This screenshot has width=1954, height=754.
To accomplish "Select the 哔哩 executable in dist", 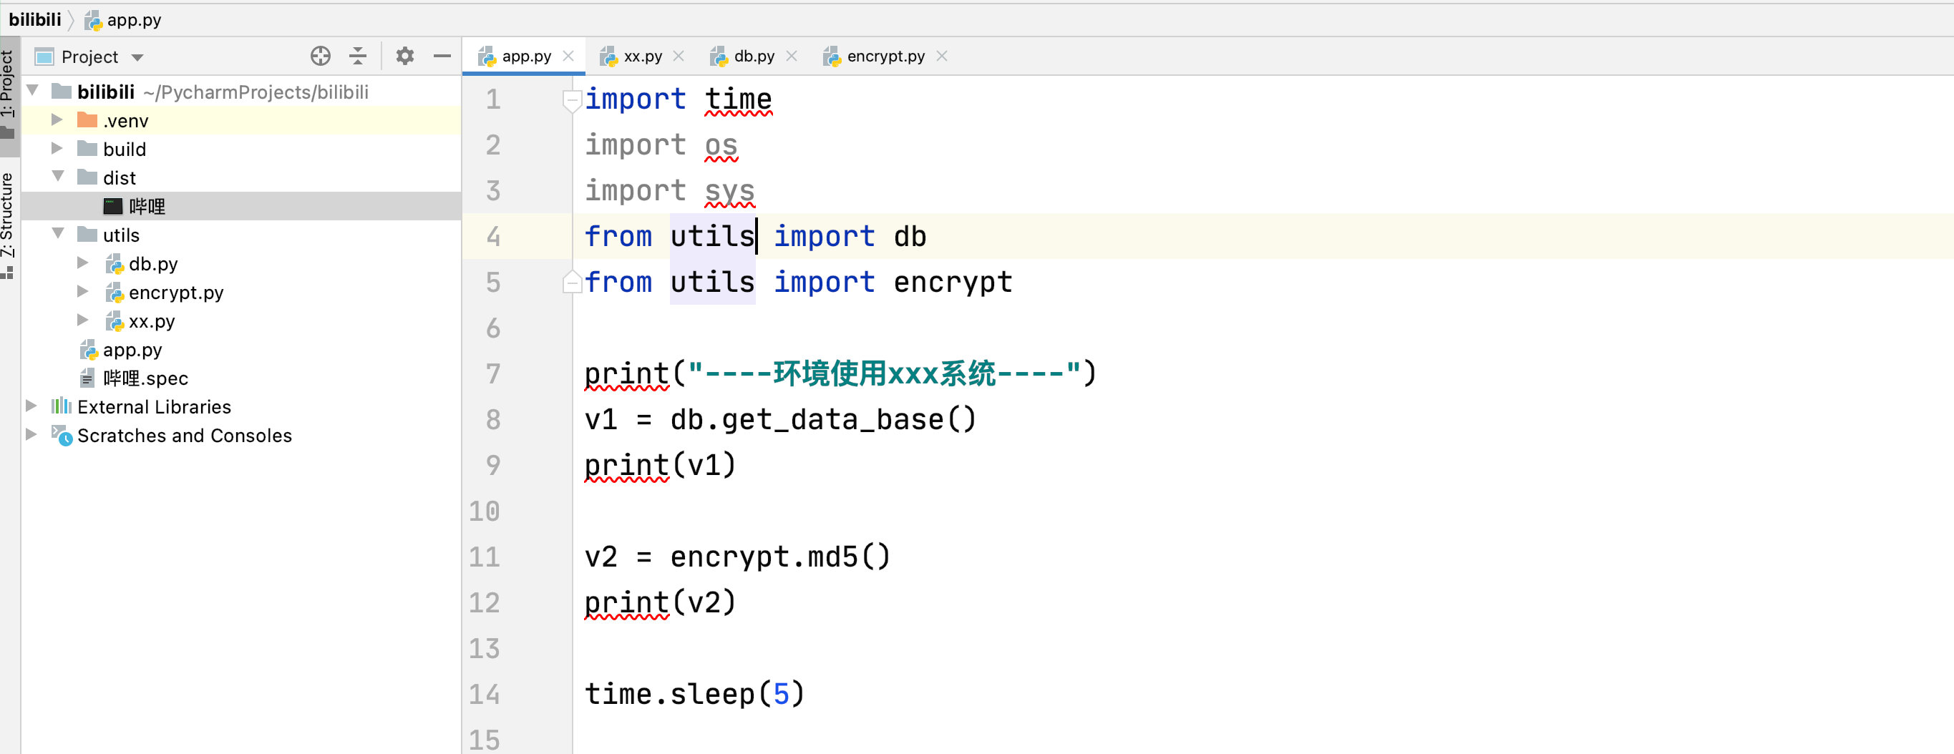I will click(241, 206).
